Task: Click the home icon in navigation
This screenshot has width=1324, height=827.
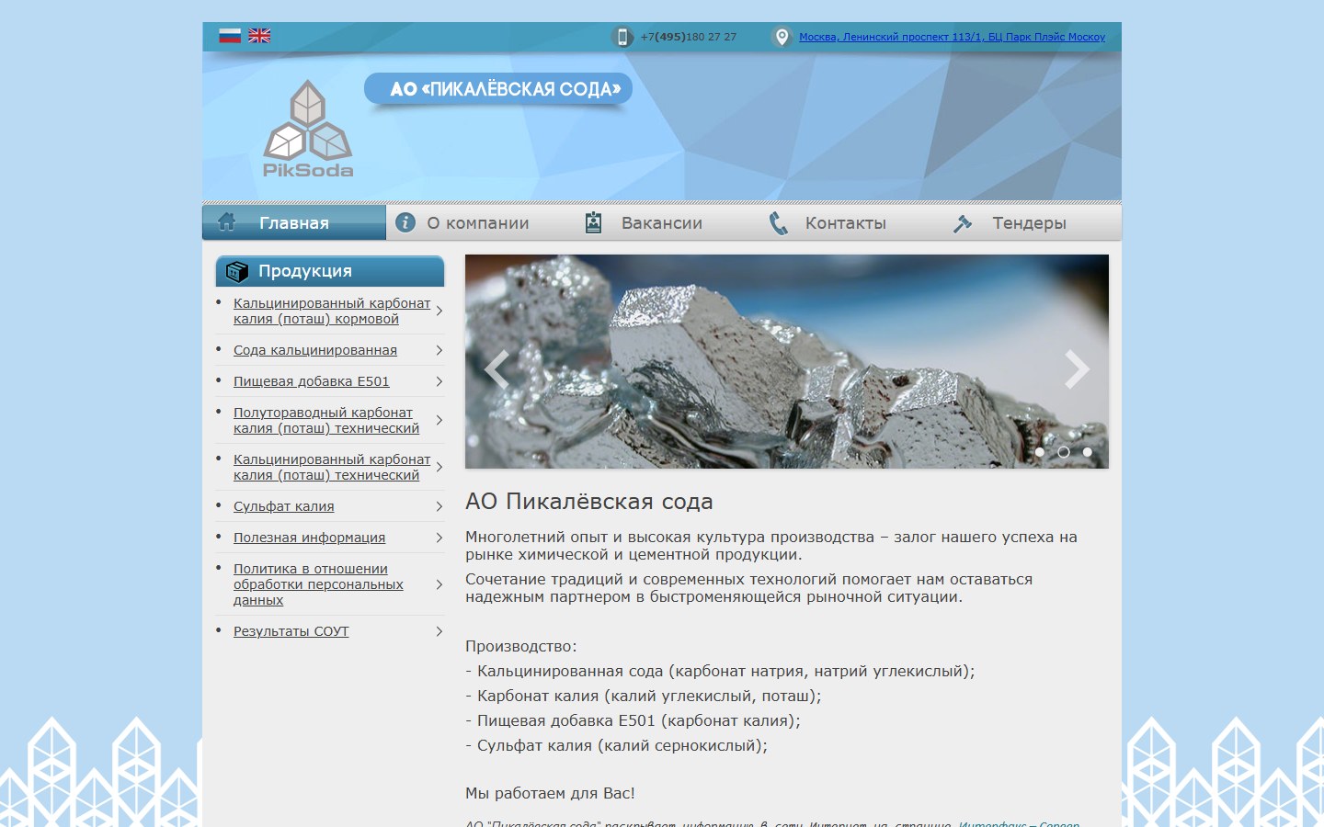Action: 226,222
